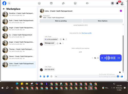
Task: Open the purple conversation info icon
Action: [x=121, y=11]
